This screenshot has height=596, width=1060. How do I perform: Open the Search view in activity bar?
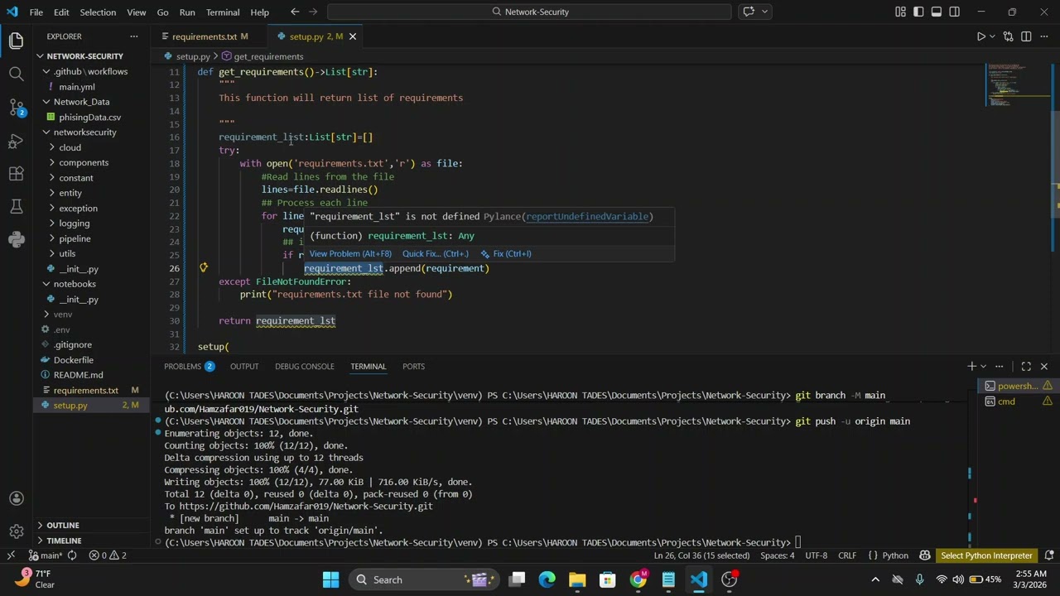[x=16, y=74]
